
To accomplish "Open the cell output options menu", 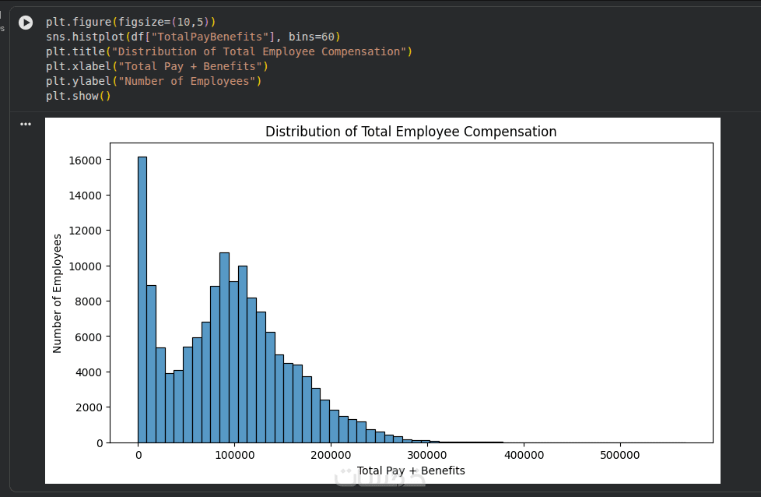I will pyautogui.click(x=26, y=124).
